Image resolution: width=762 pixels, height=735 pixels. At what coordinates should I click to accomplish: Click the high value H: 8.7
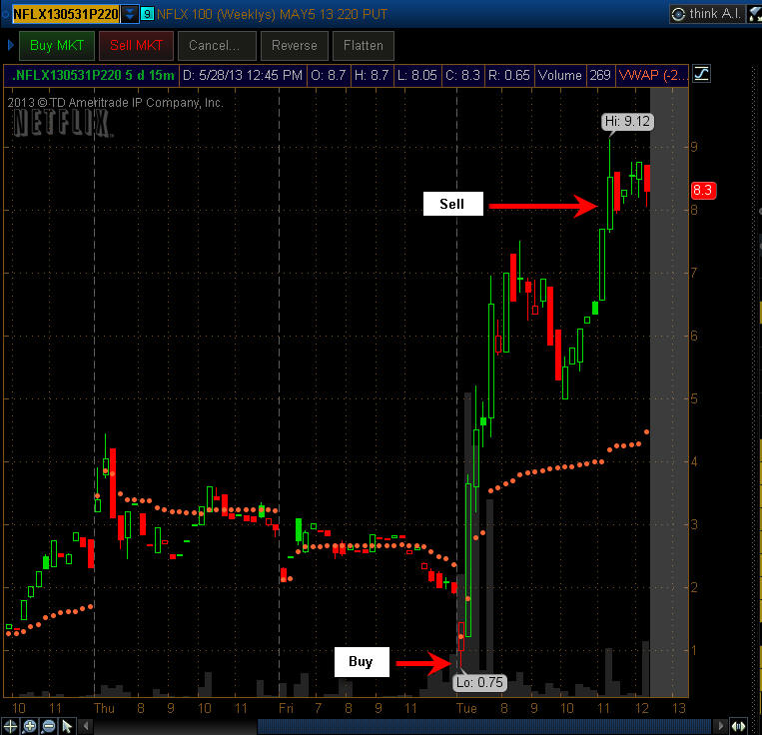coord(372,75)
